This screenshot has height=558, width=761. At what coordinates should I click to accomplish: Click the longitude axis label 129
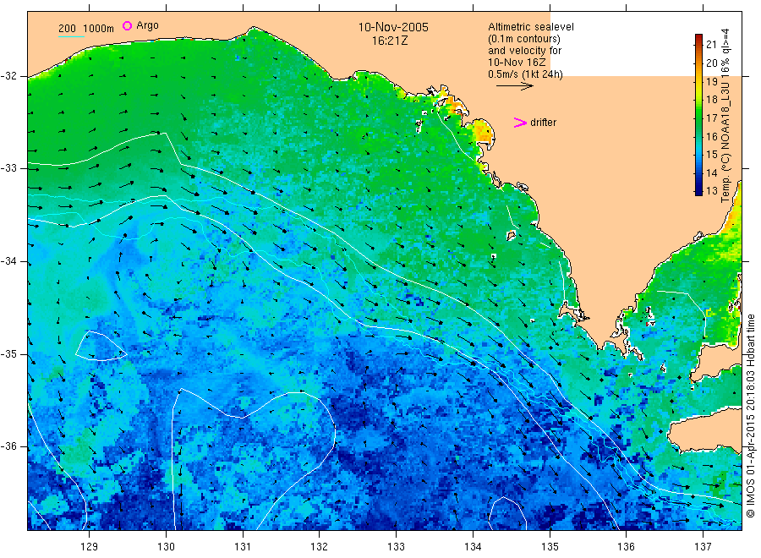(90, 547)
